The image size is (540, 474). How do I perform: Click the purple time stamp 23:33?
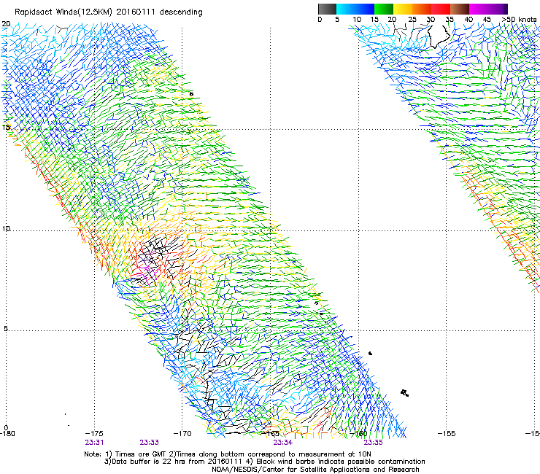pos(149,443)
